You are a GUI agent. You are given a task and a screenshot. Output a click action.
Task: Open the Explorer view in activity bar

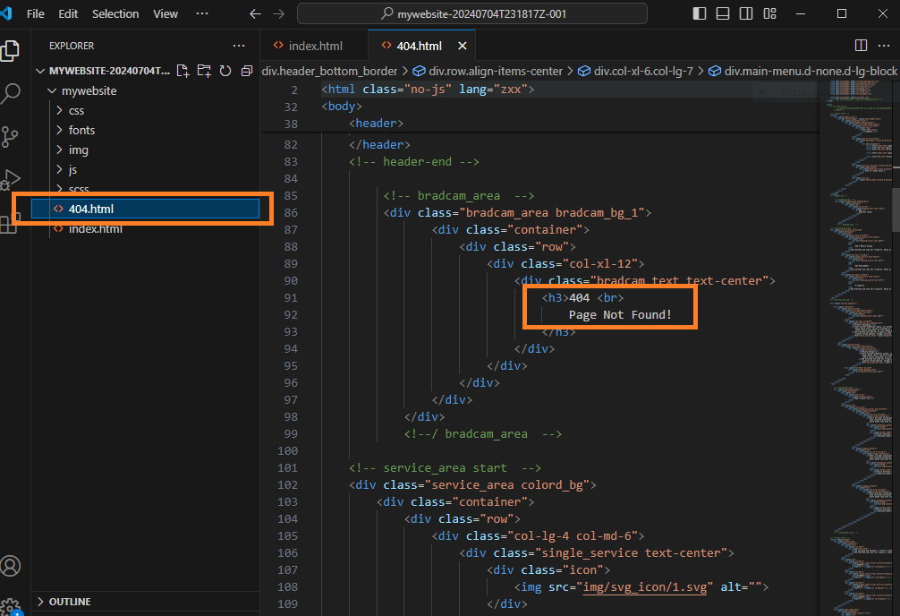[11, 50]
